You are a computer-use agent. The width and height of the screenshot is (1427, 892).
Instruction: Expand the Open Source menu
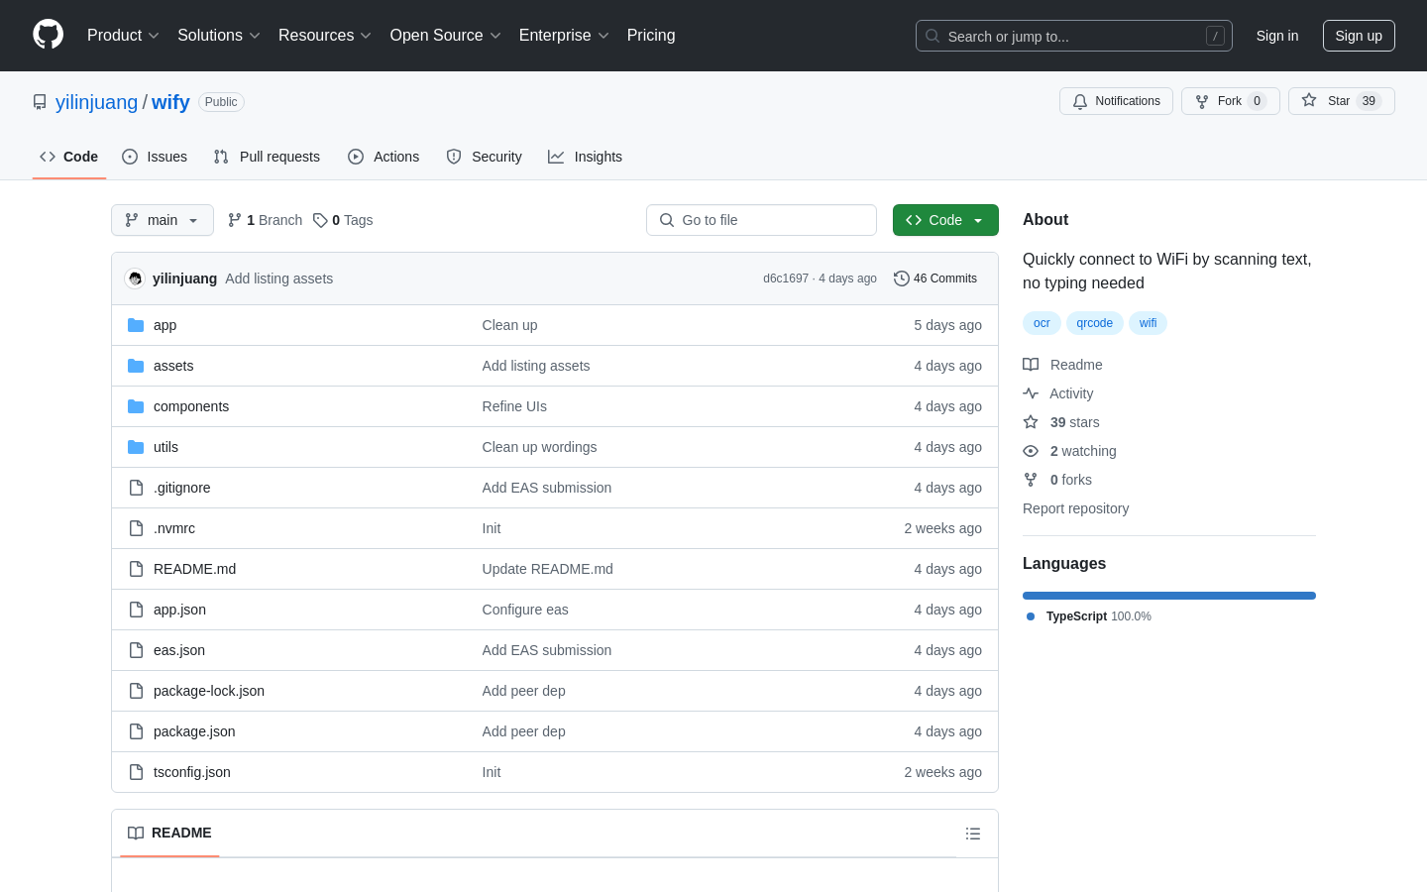point(446,36)
